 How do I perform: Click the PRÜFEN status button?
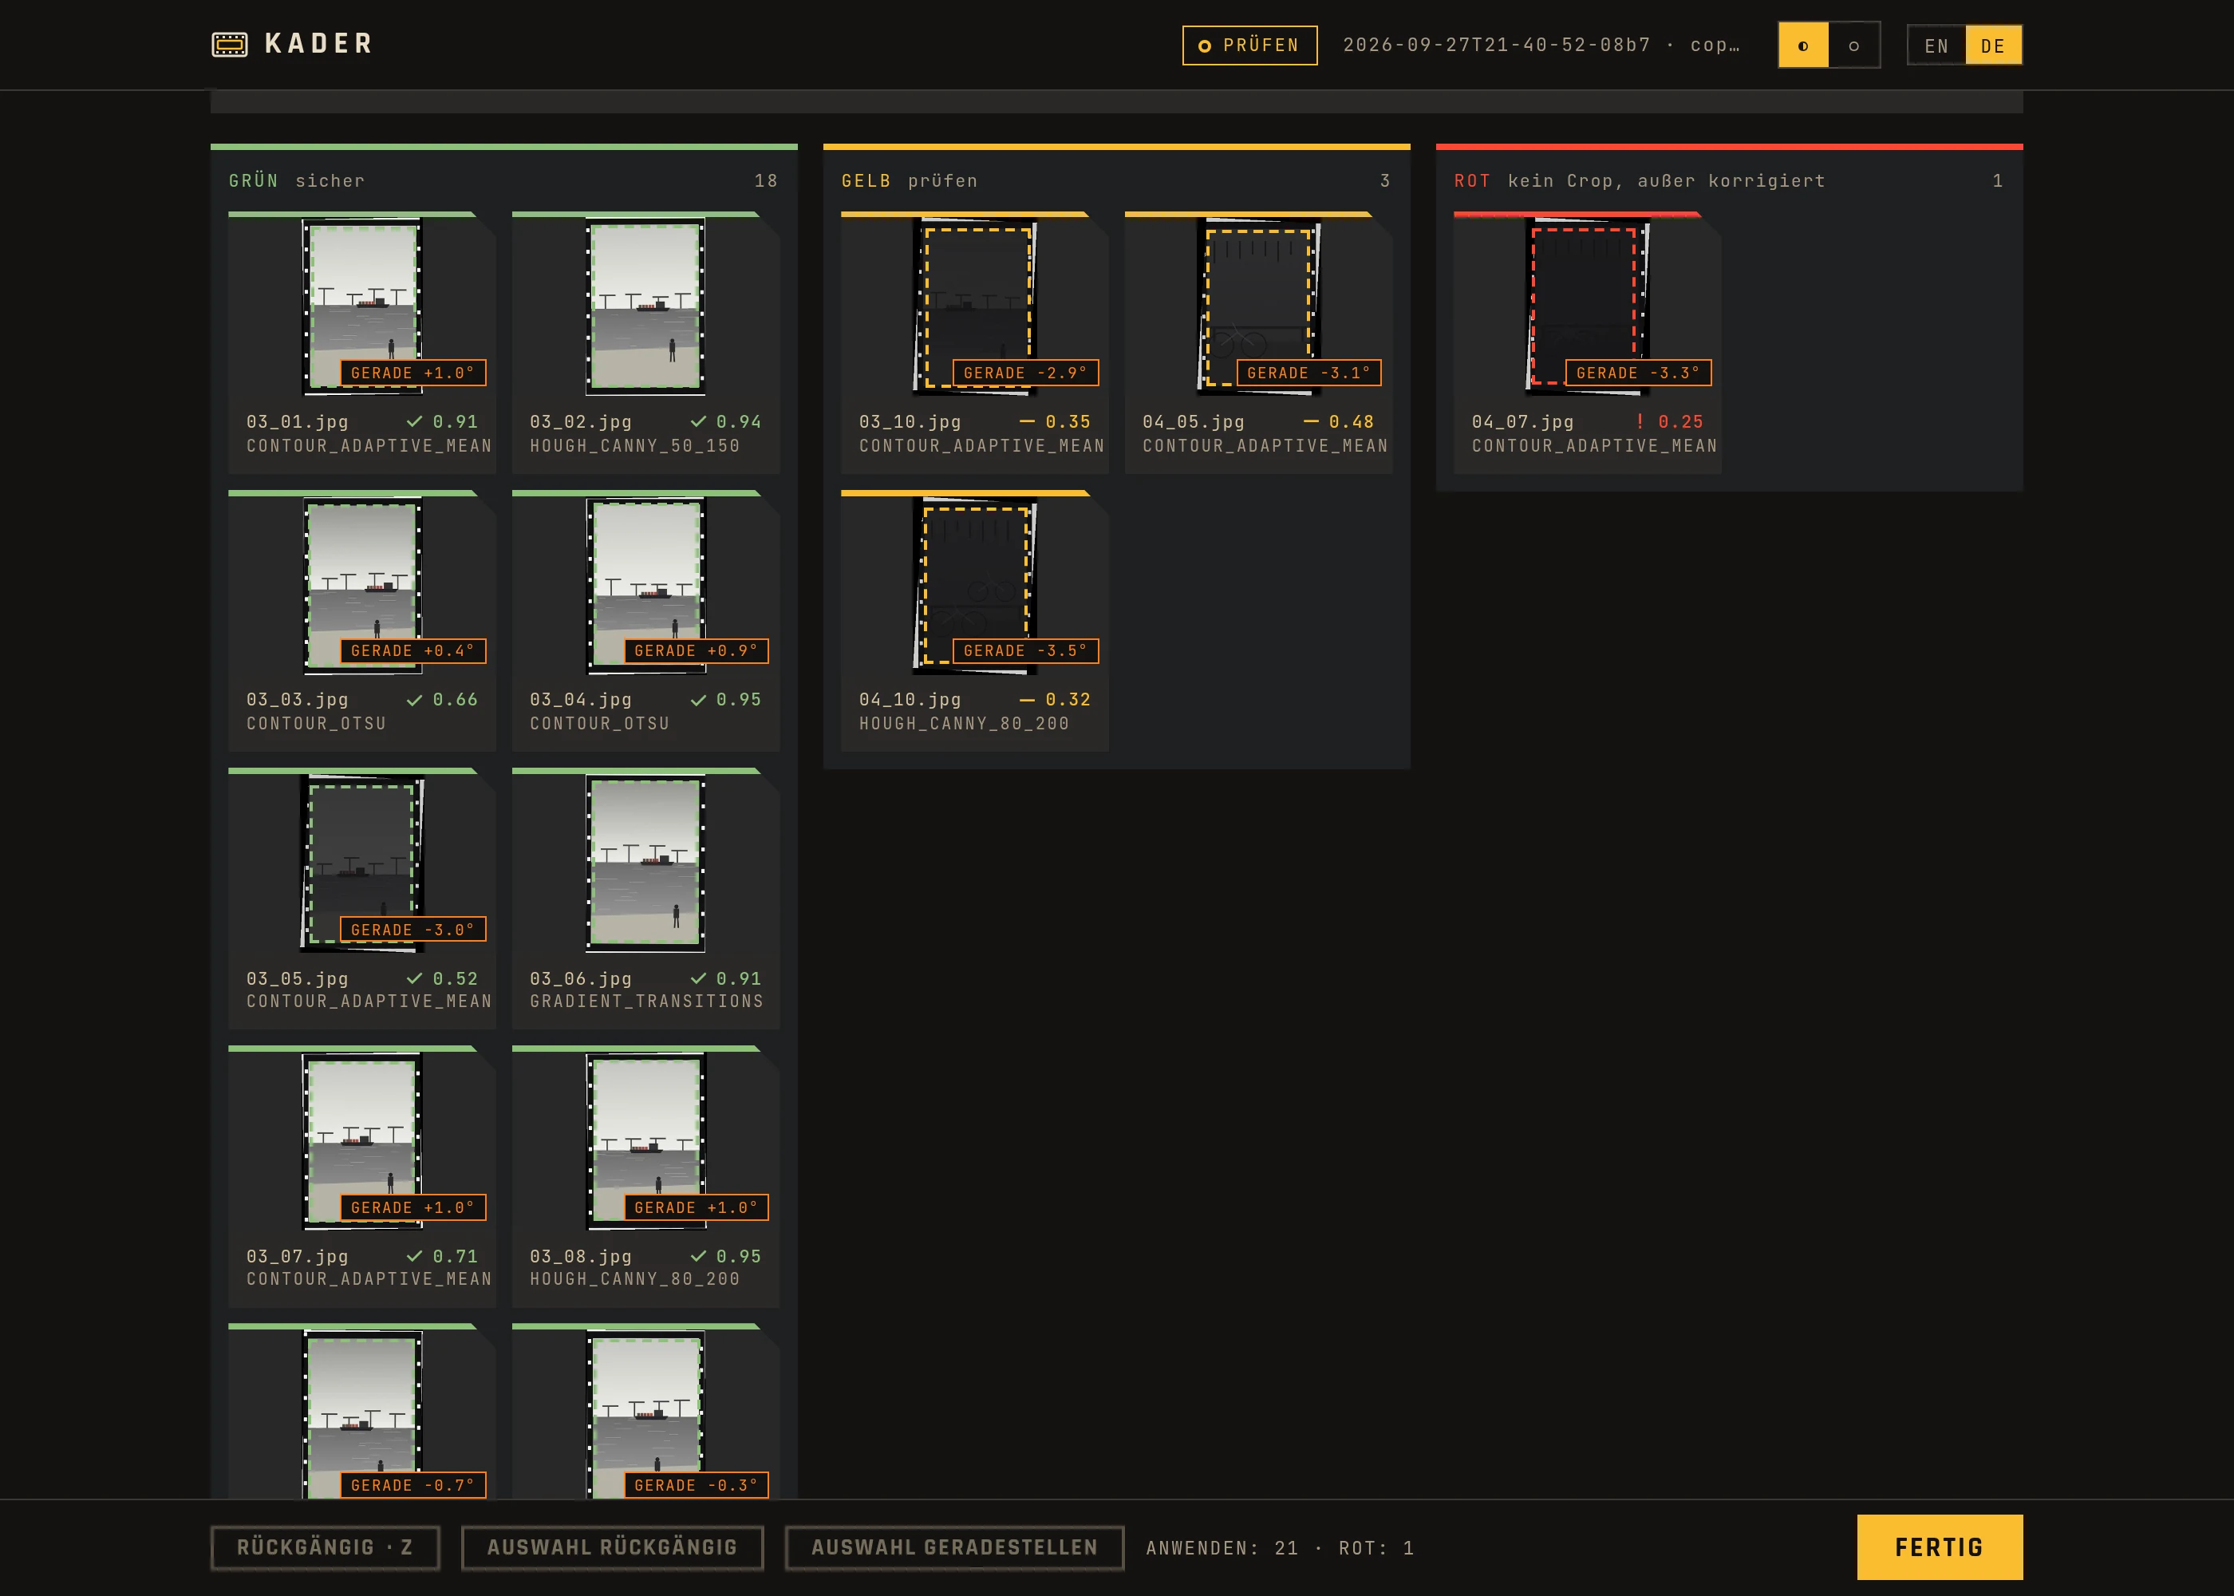click(1249, 45)
